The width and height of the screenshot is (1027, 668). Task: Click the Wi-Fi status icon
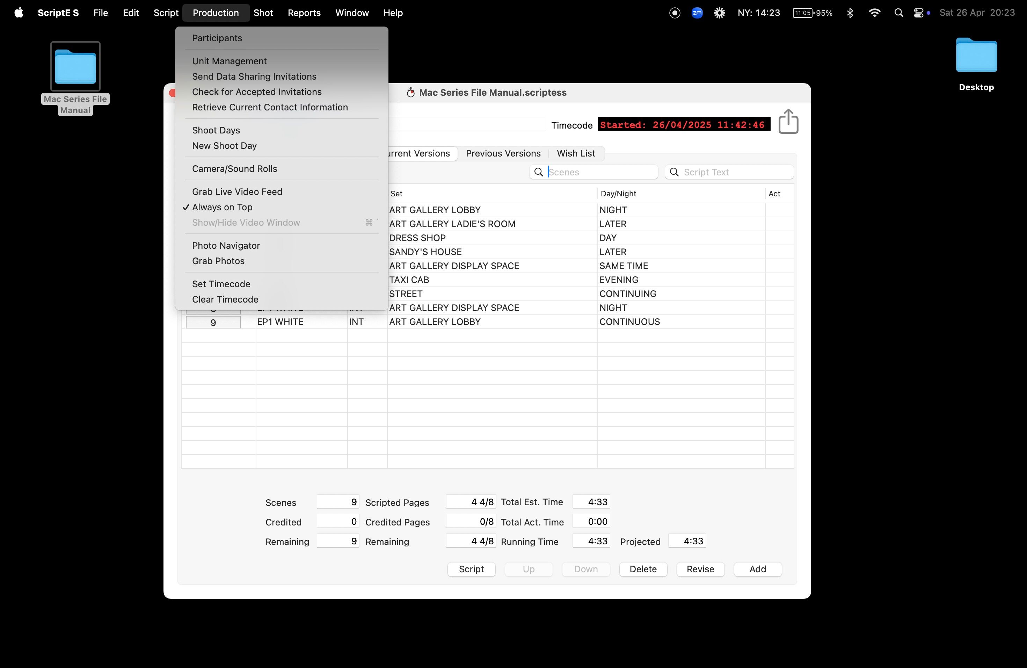click(874, 13)
